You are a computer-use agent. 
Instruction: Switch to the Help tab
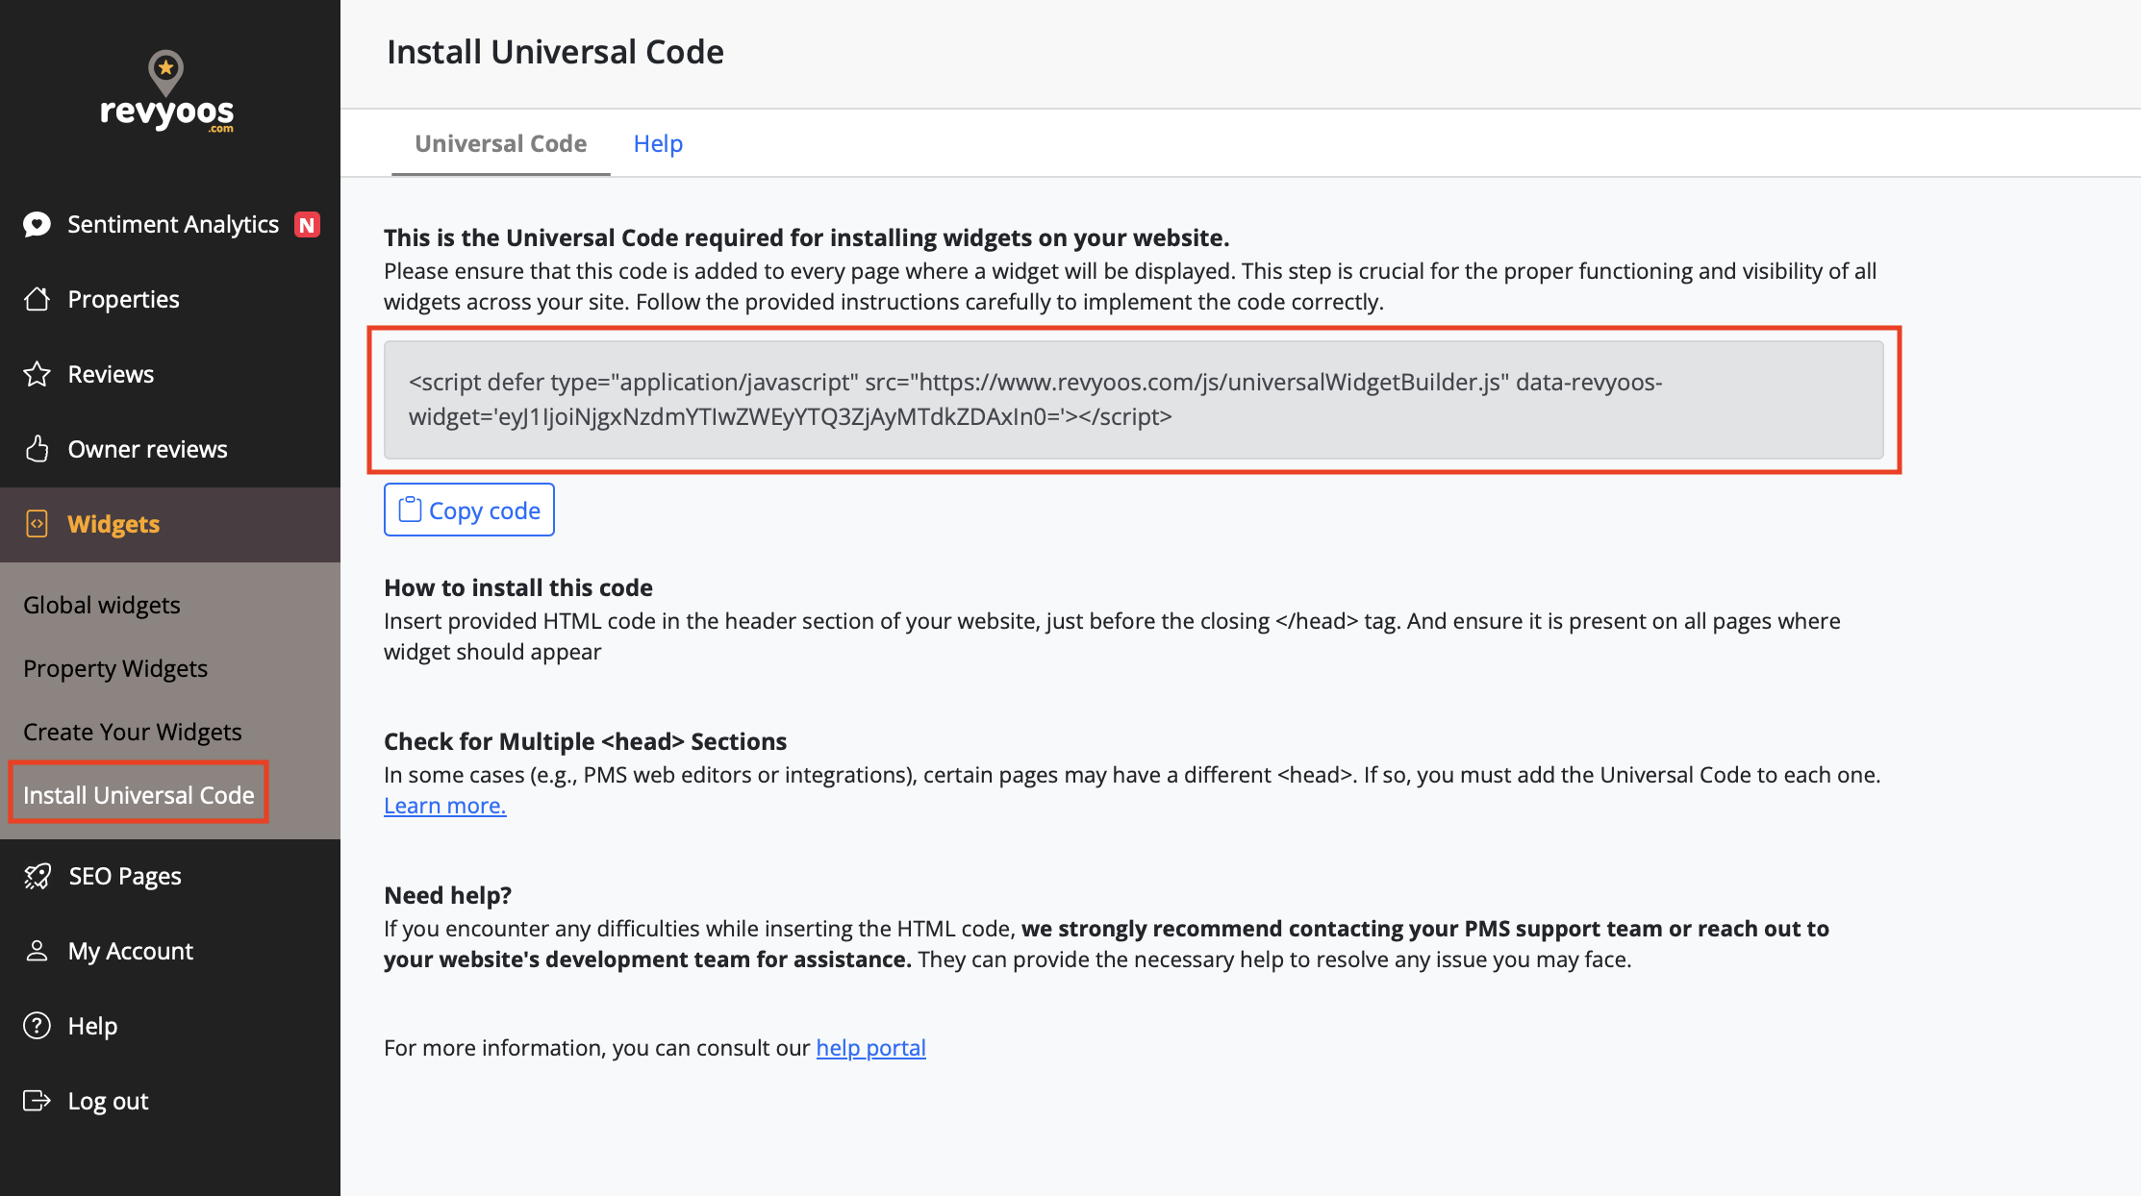(658, 143)
